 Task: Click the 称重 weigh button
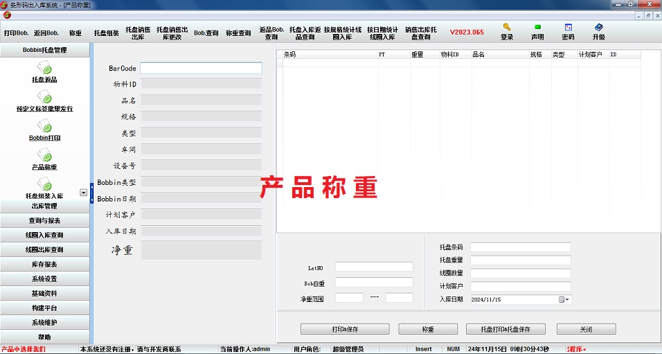pos(427,329)
